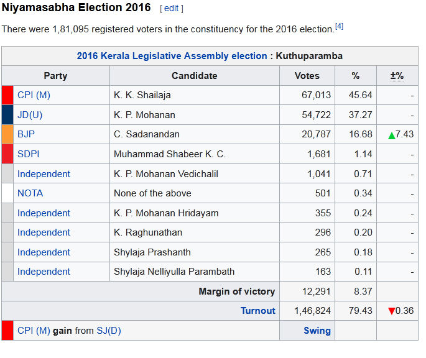
Task: Click the edit link beside Niyamasabha Election 2016
Action: pyautogui.click(x=172, y=9)
